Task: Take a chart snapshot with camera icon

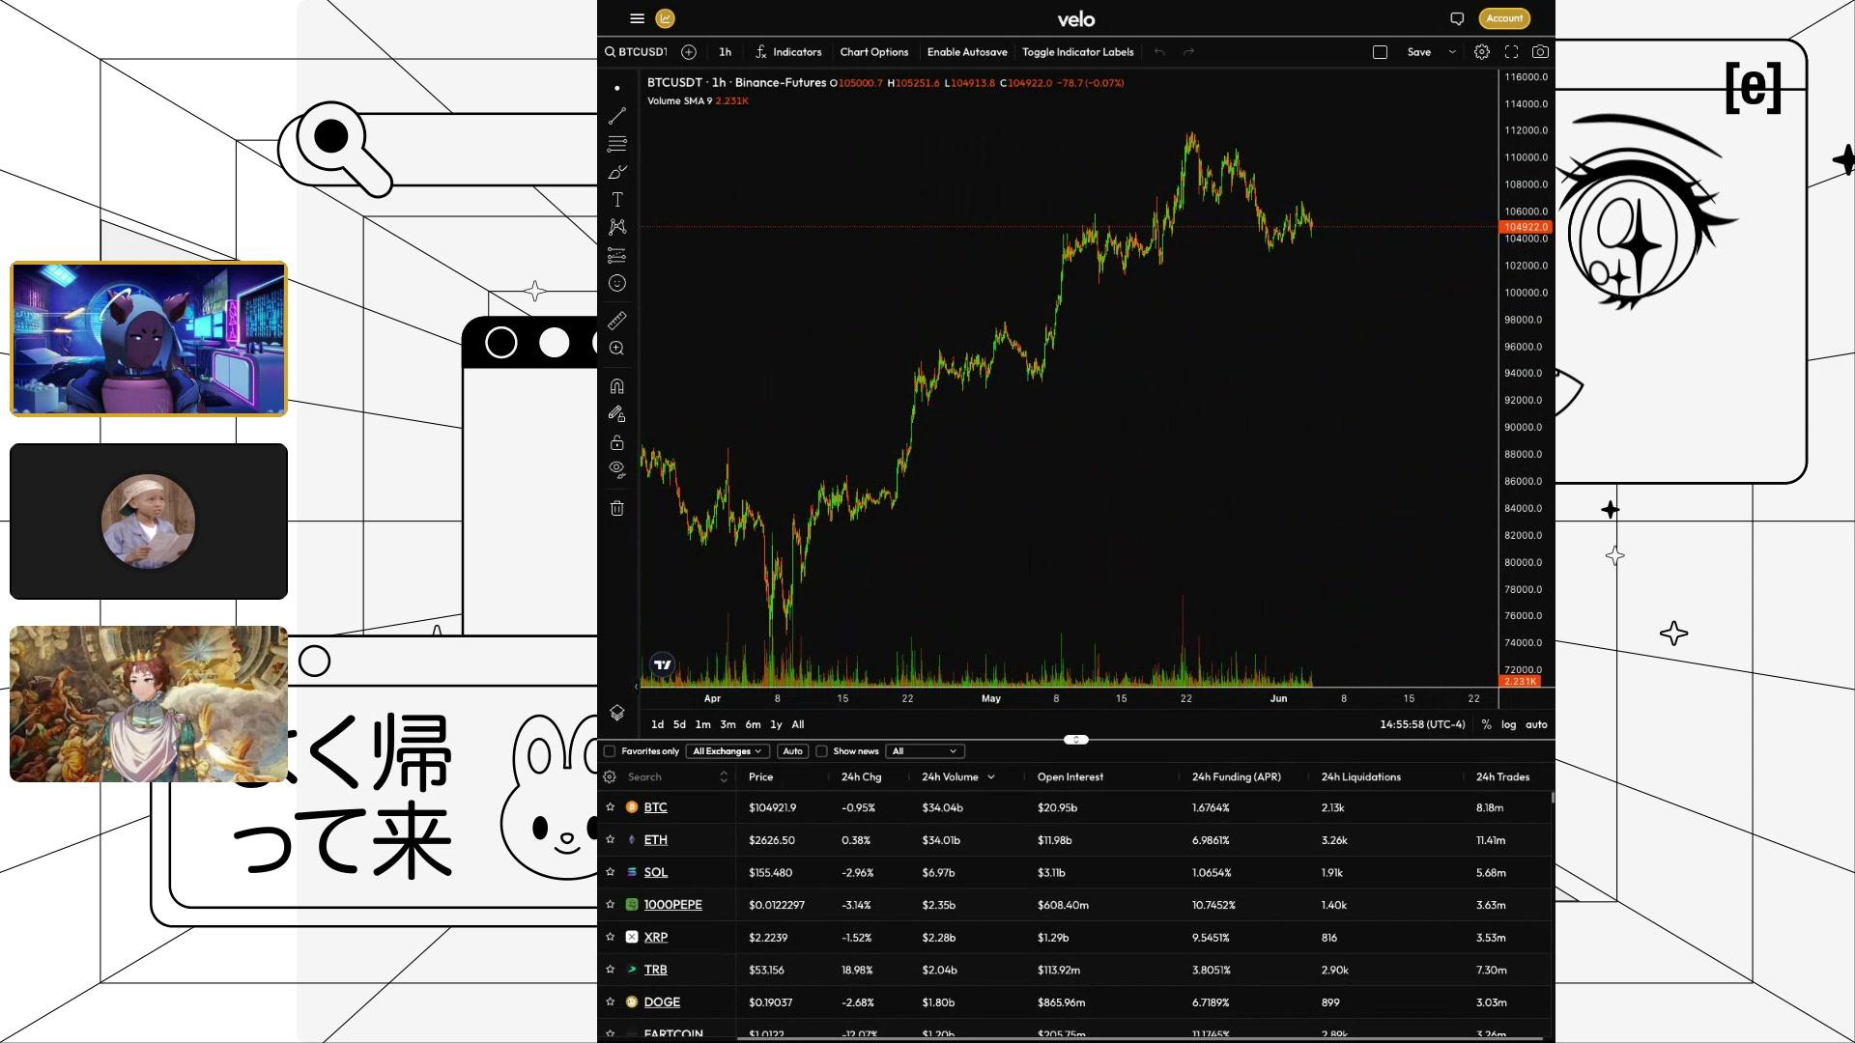Action: click(1541, 52)
